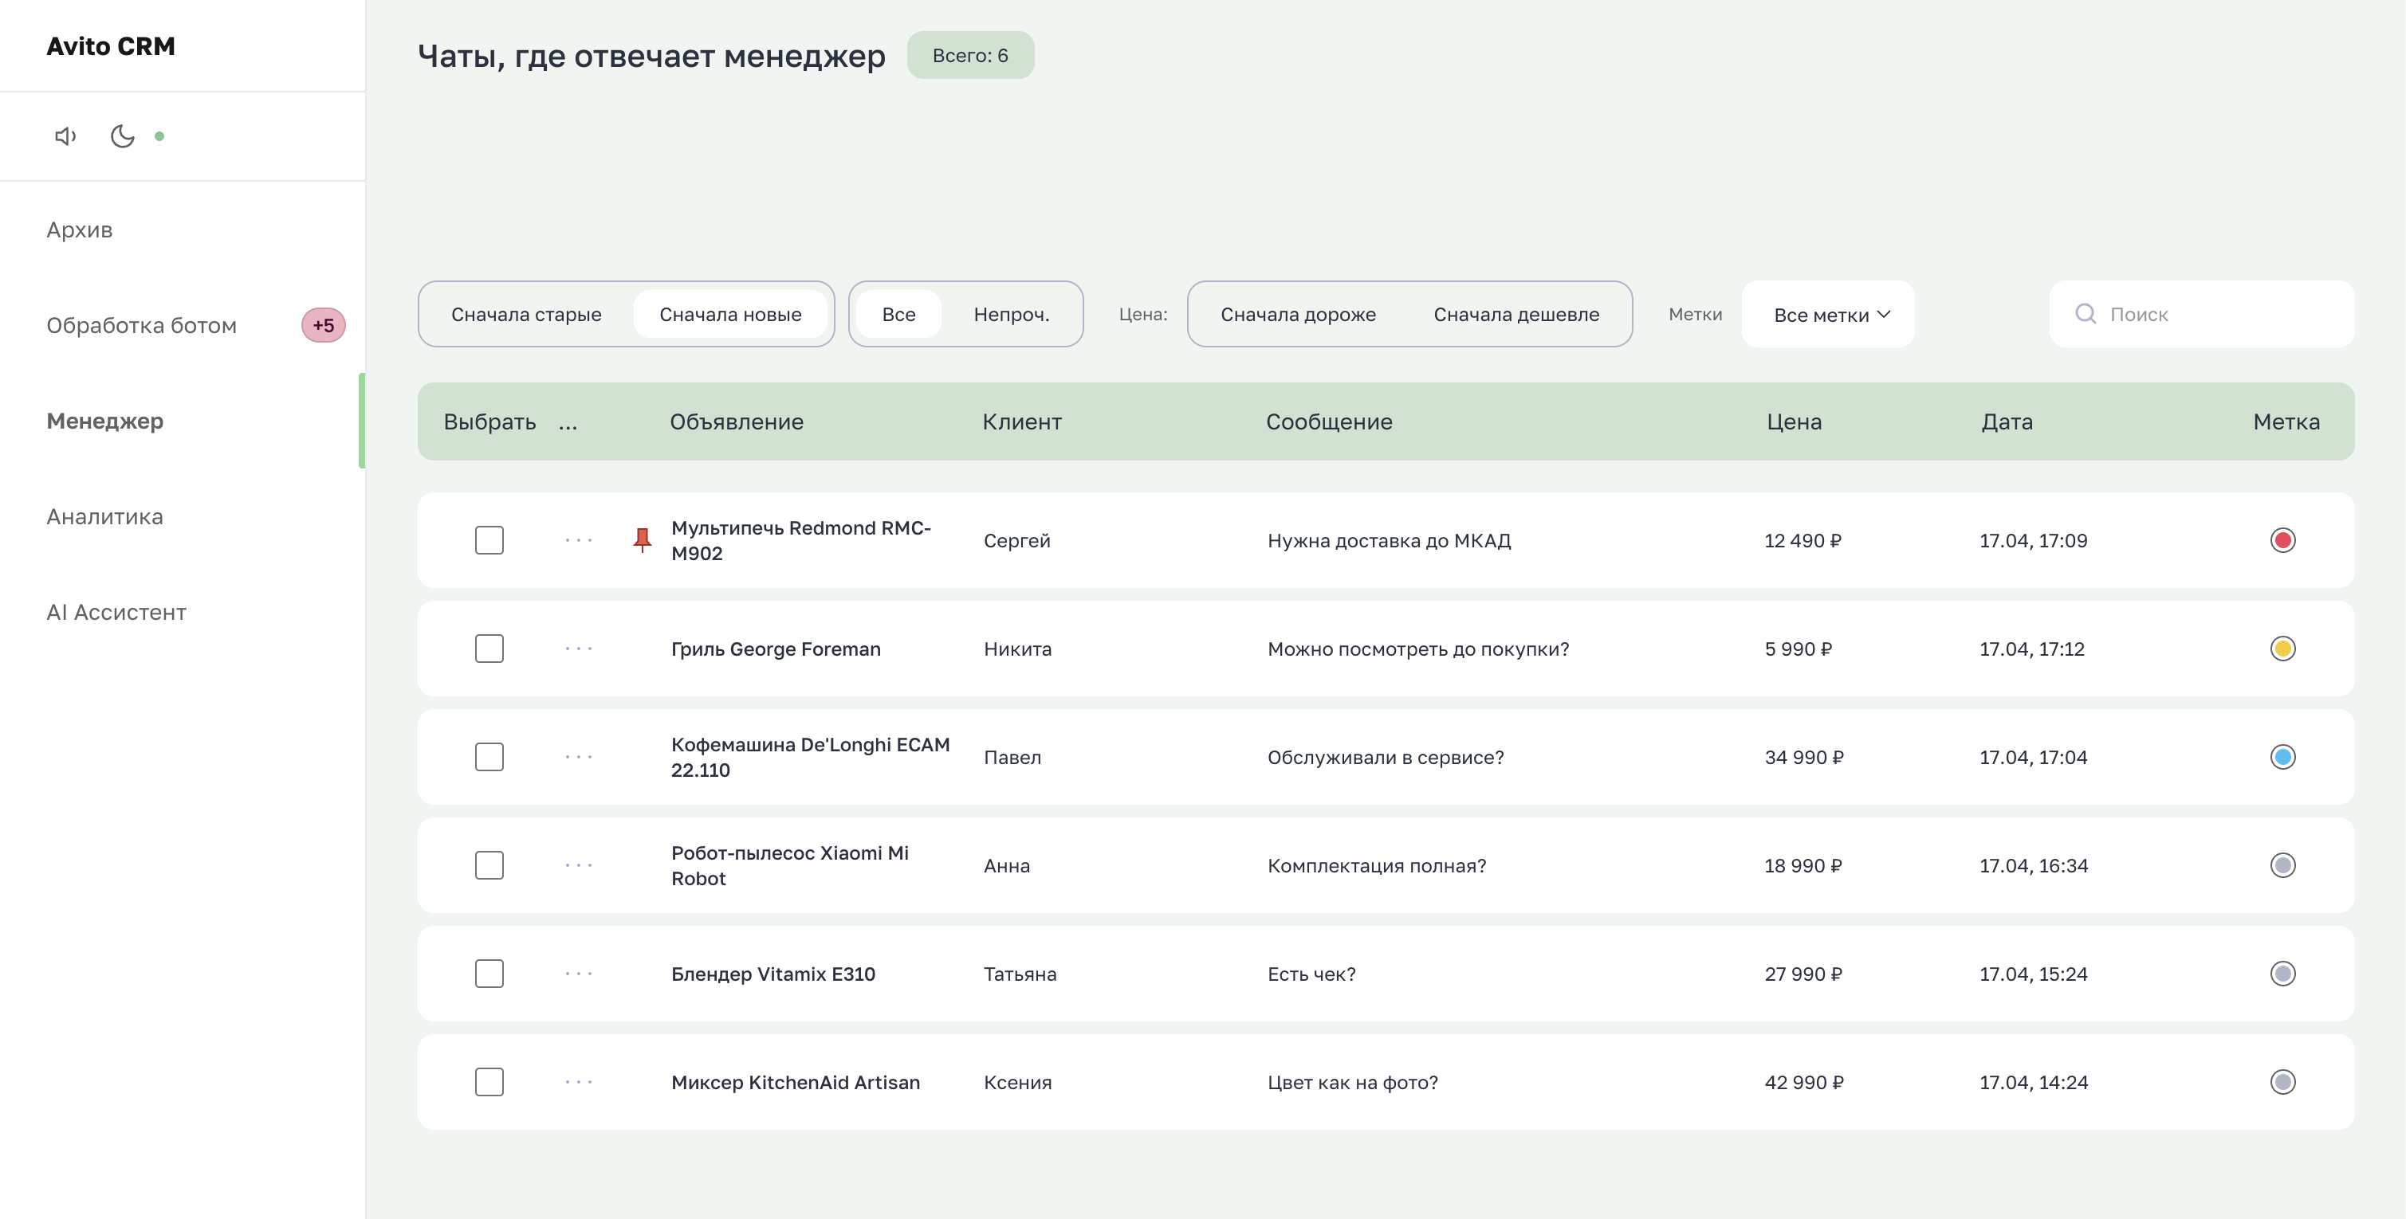Open row actions for Гриль George Foreman
Screen dimensions: 2406x1219
click(578, 648)
